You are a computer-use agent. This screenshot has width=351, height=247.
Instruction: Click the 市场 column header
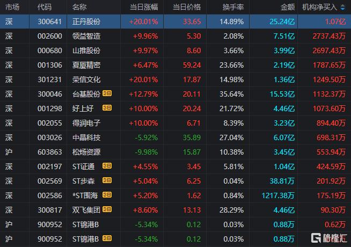pos(12,7)
